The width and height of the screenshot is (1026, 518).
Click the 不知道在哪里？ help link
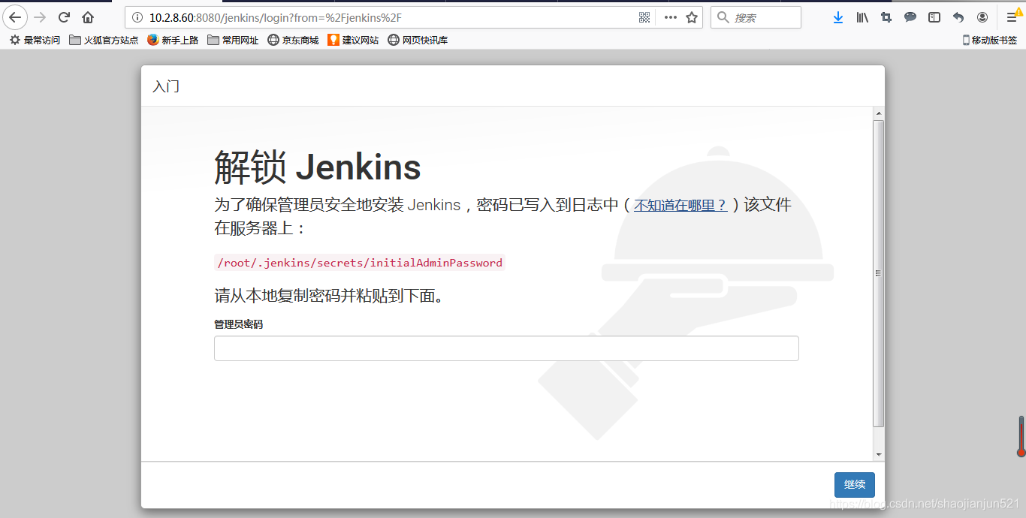coord(680,205)
